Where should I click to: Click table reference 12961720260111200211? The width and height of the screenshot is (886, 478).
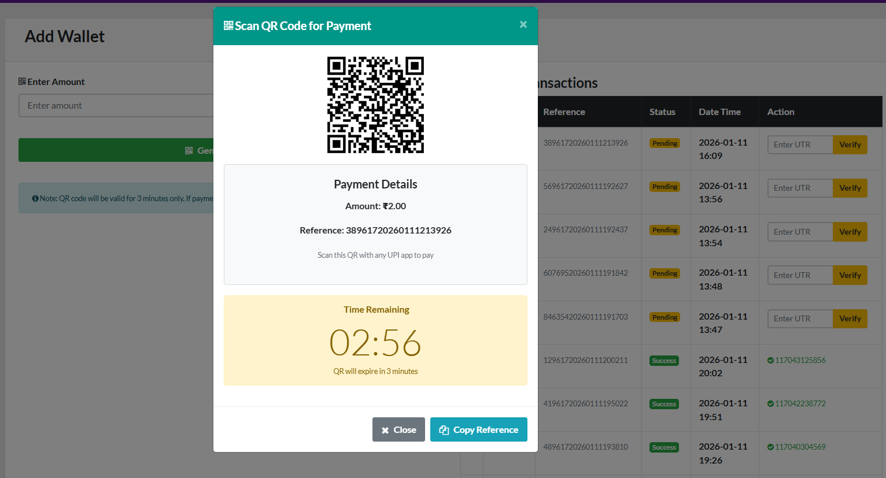point(585,360)
